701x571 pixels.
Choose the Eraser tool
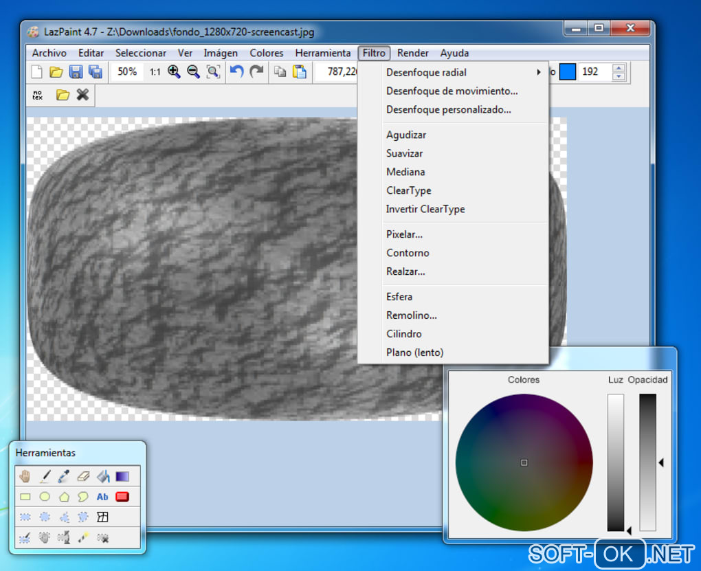pyautogui.click(x=83, y=475)
